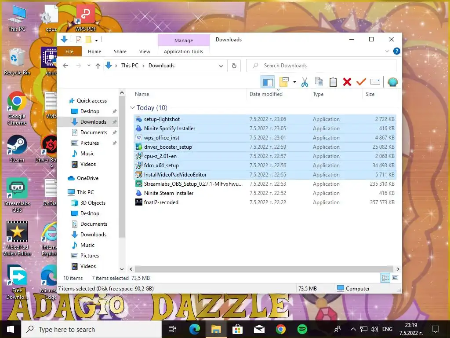Open OneDrive in navigation pane
This screenshot has height=338, width=450.
click(87, 178)
